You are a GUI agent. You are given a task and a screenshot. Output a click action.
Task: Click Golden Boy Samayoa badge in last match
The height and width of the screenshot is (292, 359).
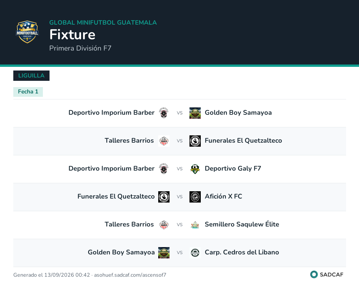tap(164, 253)
